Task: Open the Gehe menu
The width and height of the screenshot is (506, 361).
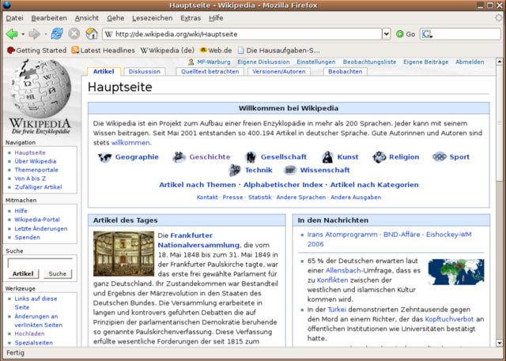Action: point(115,18)
